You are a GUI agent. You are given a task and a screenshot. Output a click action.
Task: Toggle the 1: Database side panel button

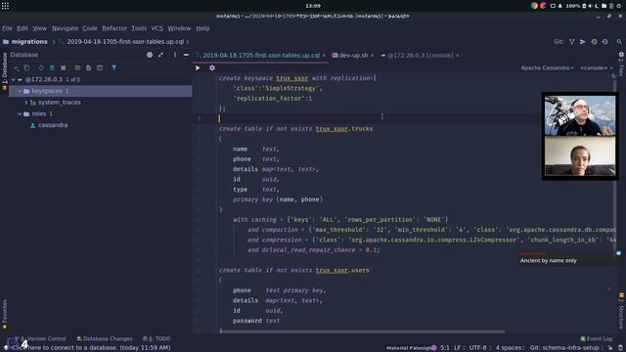click(x=4, y=71)
